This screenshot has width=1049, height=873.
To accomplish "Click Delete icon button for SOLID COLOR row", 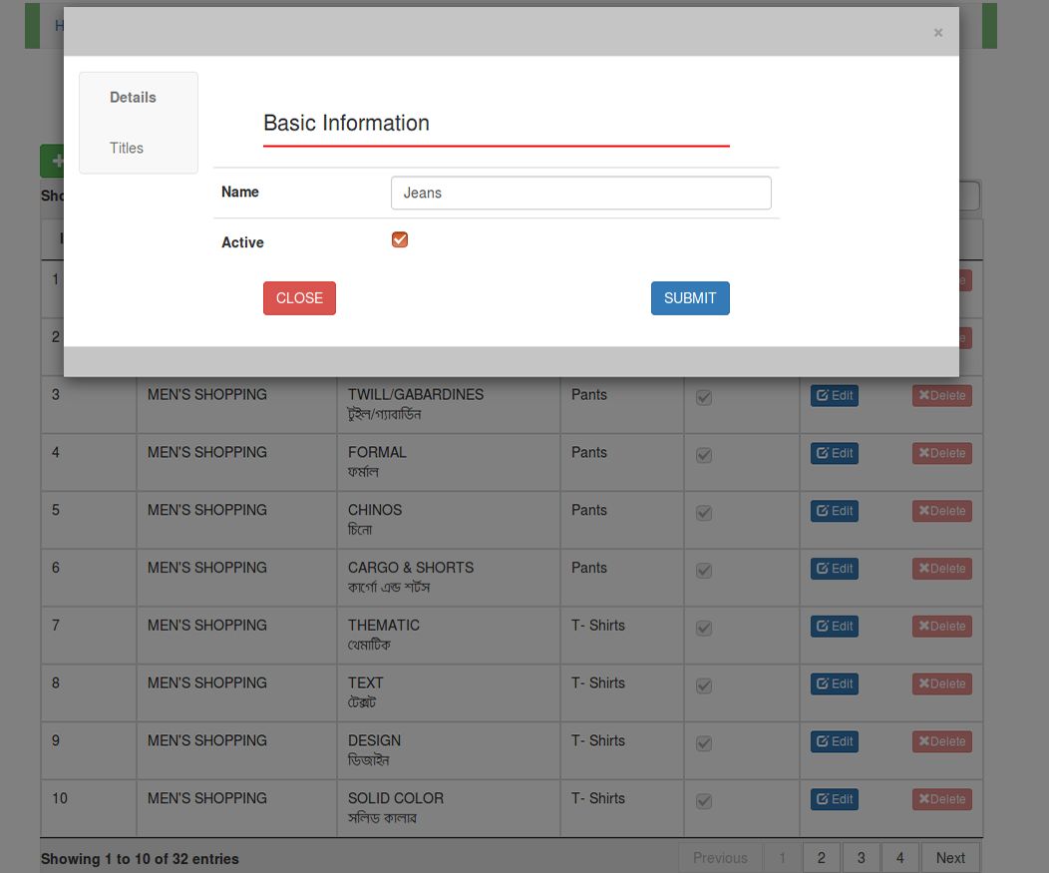I will (941, 799).
